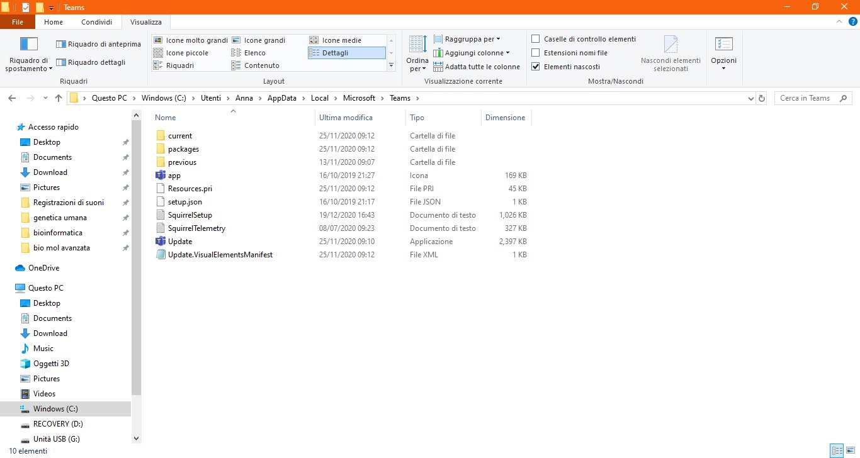Click Adatta tutte le colonne

click(477, 67)
